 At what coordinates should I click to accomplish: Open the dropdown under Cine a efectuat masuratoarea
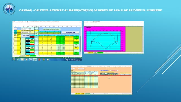pyautogui.click(x=30, y=32)
